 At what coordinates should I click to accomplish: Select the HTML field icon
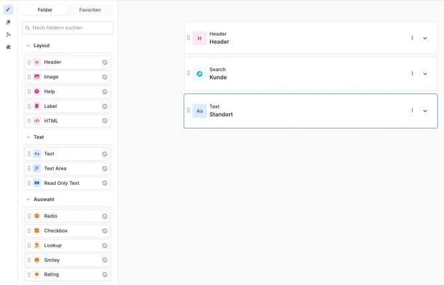click(37, 121)
